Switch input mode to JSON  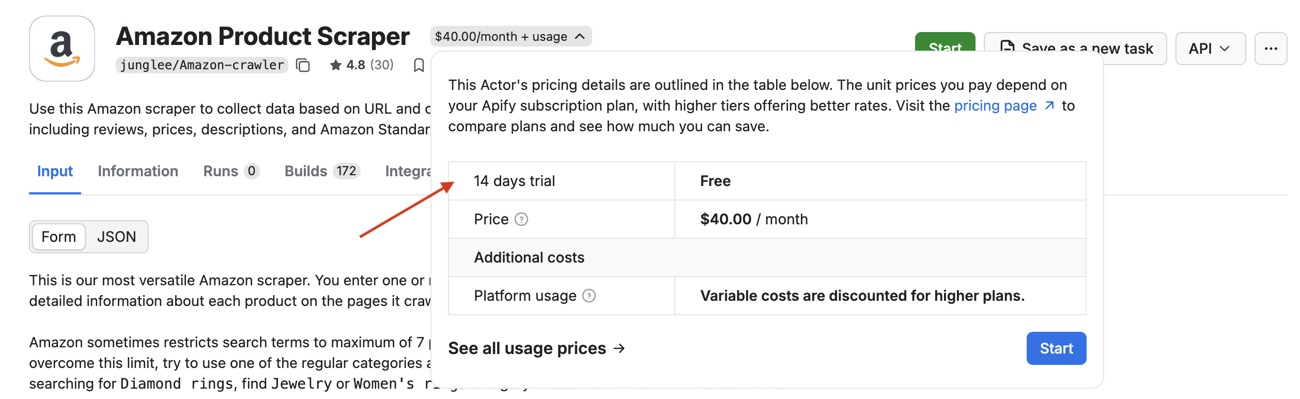click(x=117, y=237)
